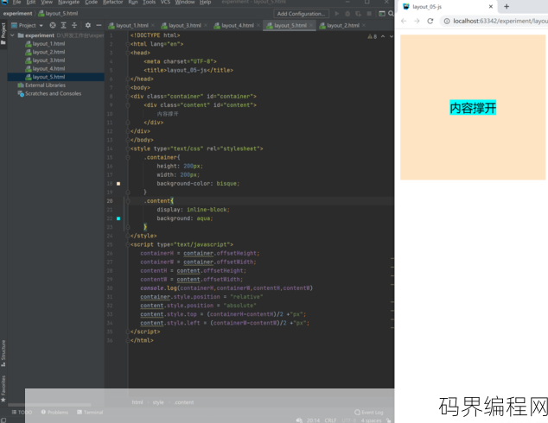The image size is (548, 423).
Task: Select layout_1.html in project tree
Action: pos(48,44)
